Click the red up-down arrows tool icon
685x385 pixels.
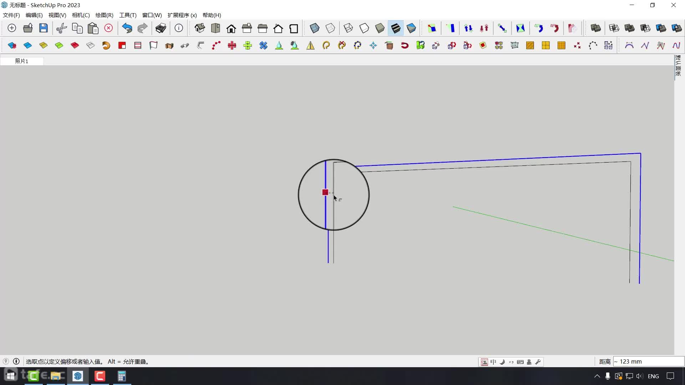point(484,28)
